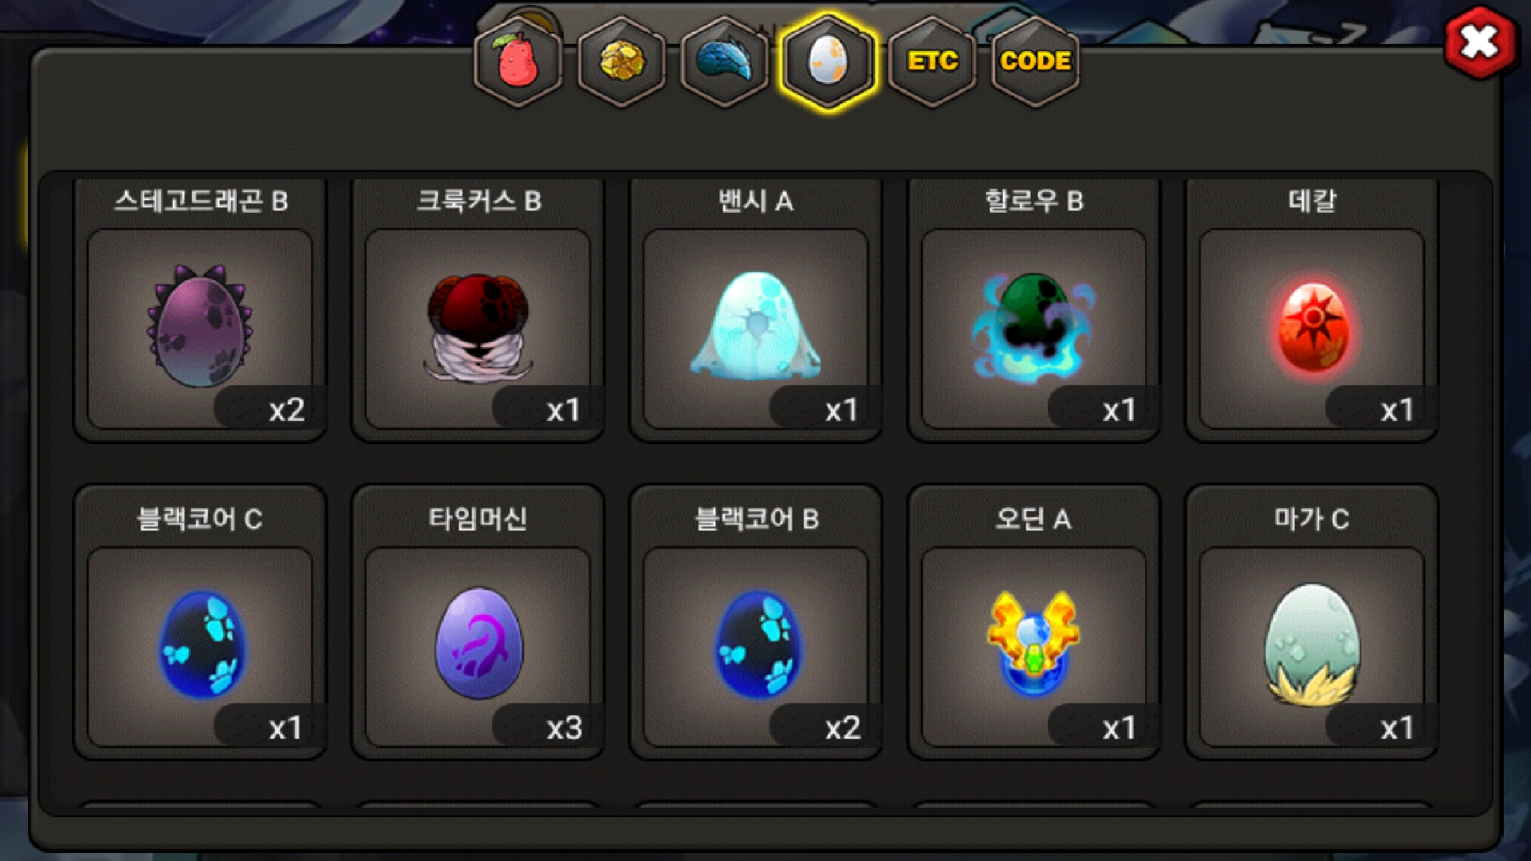Click the x2 count on 스테고드래곤 B
This screenshot has width=1531, height=861.
point(287,410)
